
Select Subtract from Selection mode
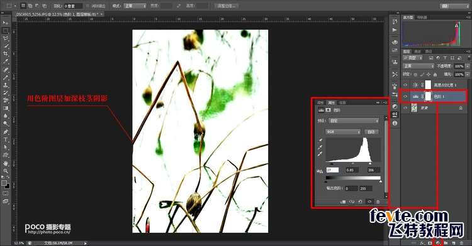click(37, 6)
